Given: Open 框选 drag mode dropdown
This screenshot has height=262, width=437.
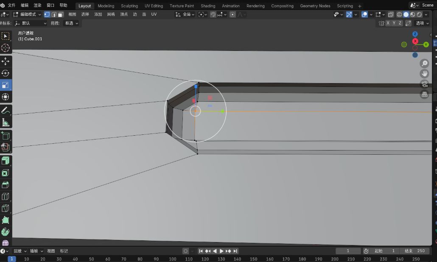Looking at the screenshot, I should (71, 23).
